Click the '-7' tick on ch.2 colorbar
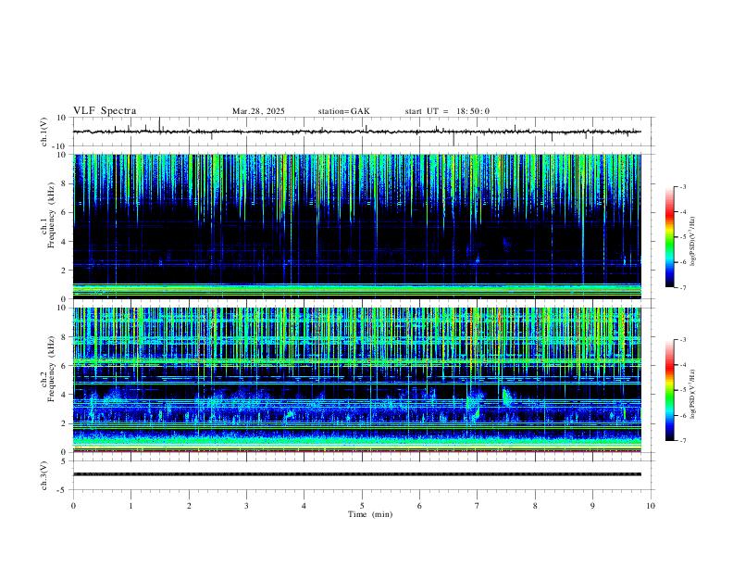Viewport: 733px width, 567px height. [x=682, y=440]
